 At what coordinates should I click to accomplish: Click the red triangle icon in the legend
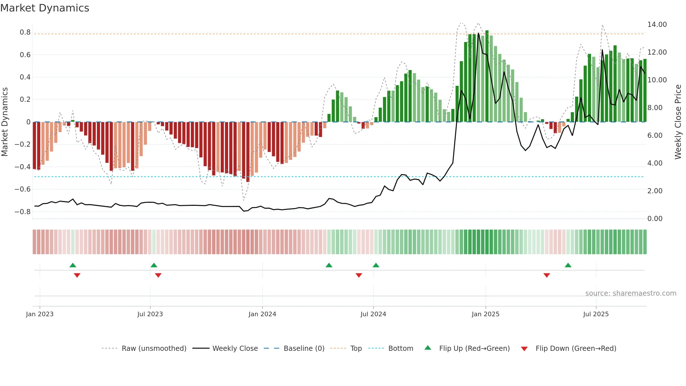click(x=524, y=349)
